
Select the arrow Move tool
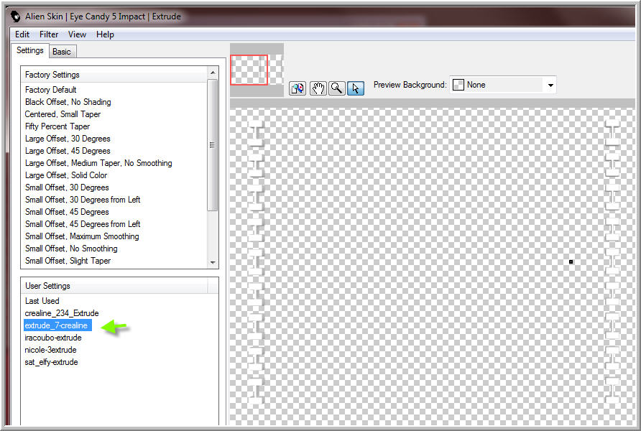point(356,88)
